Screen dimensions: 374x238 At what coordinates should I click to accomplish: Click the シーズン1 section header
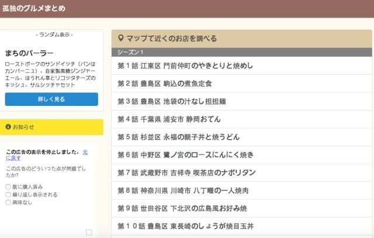coord(241,52)
